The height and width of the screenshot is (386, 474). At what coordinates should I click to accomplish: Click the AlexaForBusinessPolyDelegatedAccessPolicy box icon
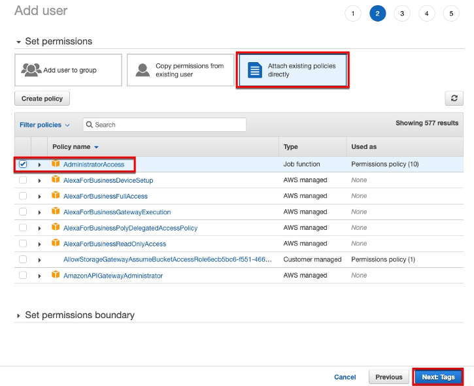pos(56,227)
